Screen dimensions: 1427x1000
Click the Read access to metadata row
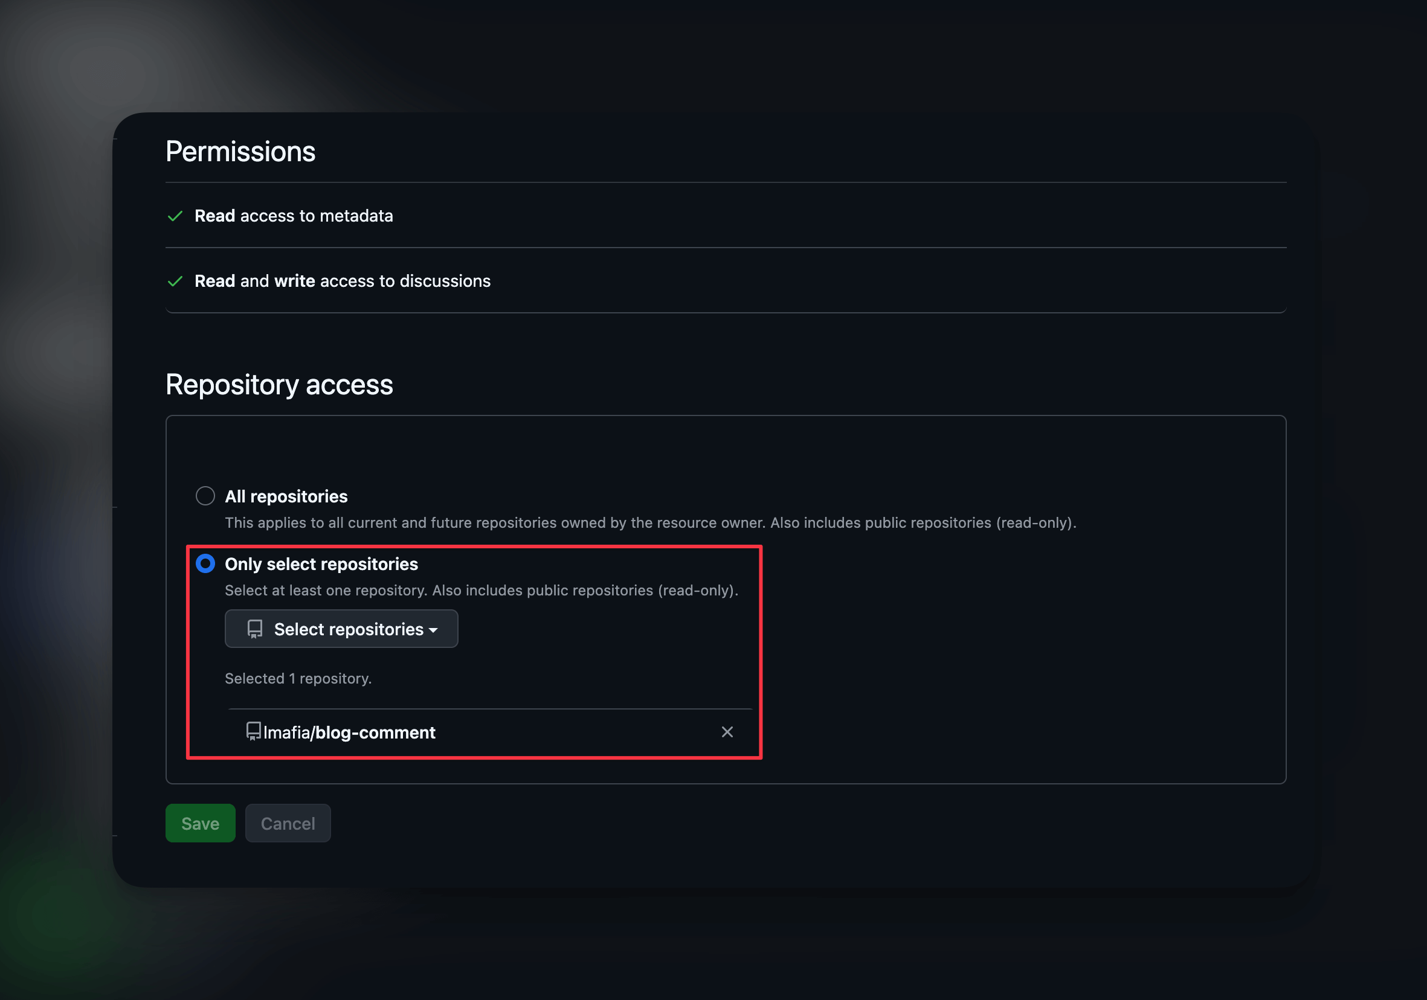(x=294, y=216)
